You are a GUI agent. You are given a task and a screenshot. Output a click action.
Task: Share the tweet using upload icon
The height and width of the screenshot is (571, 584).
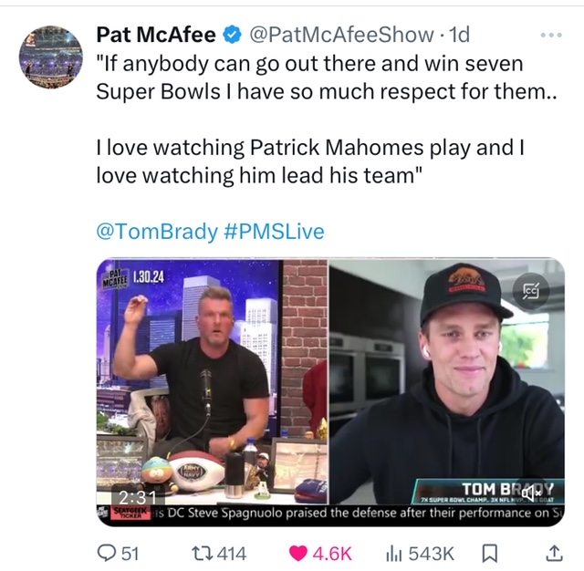[x=554, y=553]
